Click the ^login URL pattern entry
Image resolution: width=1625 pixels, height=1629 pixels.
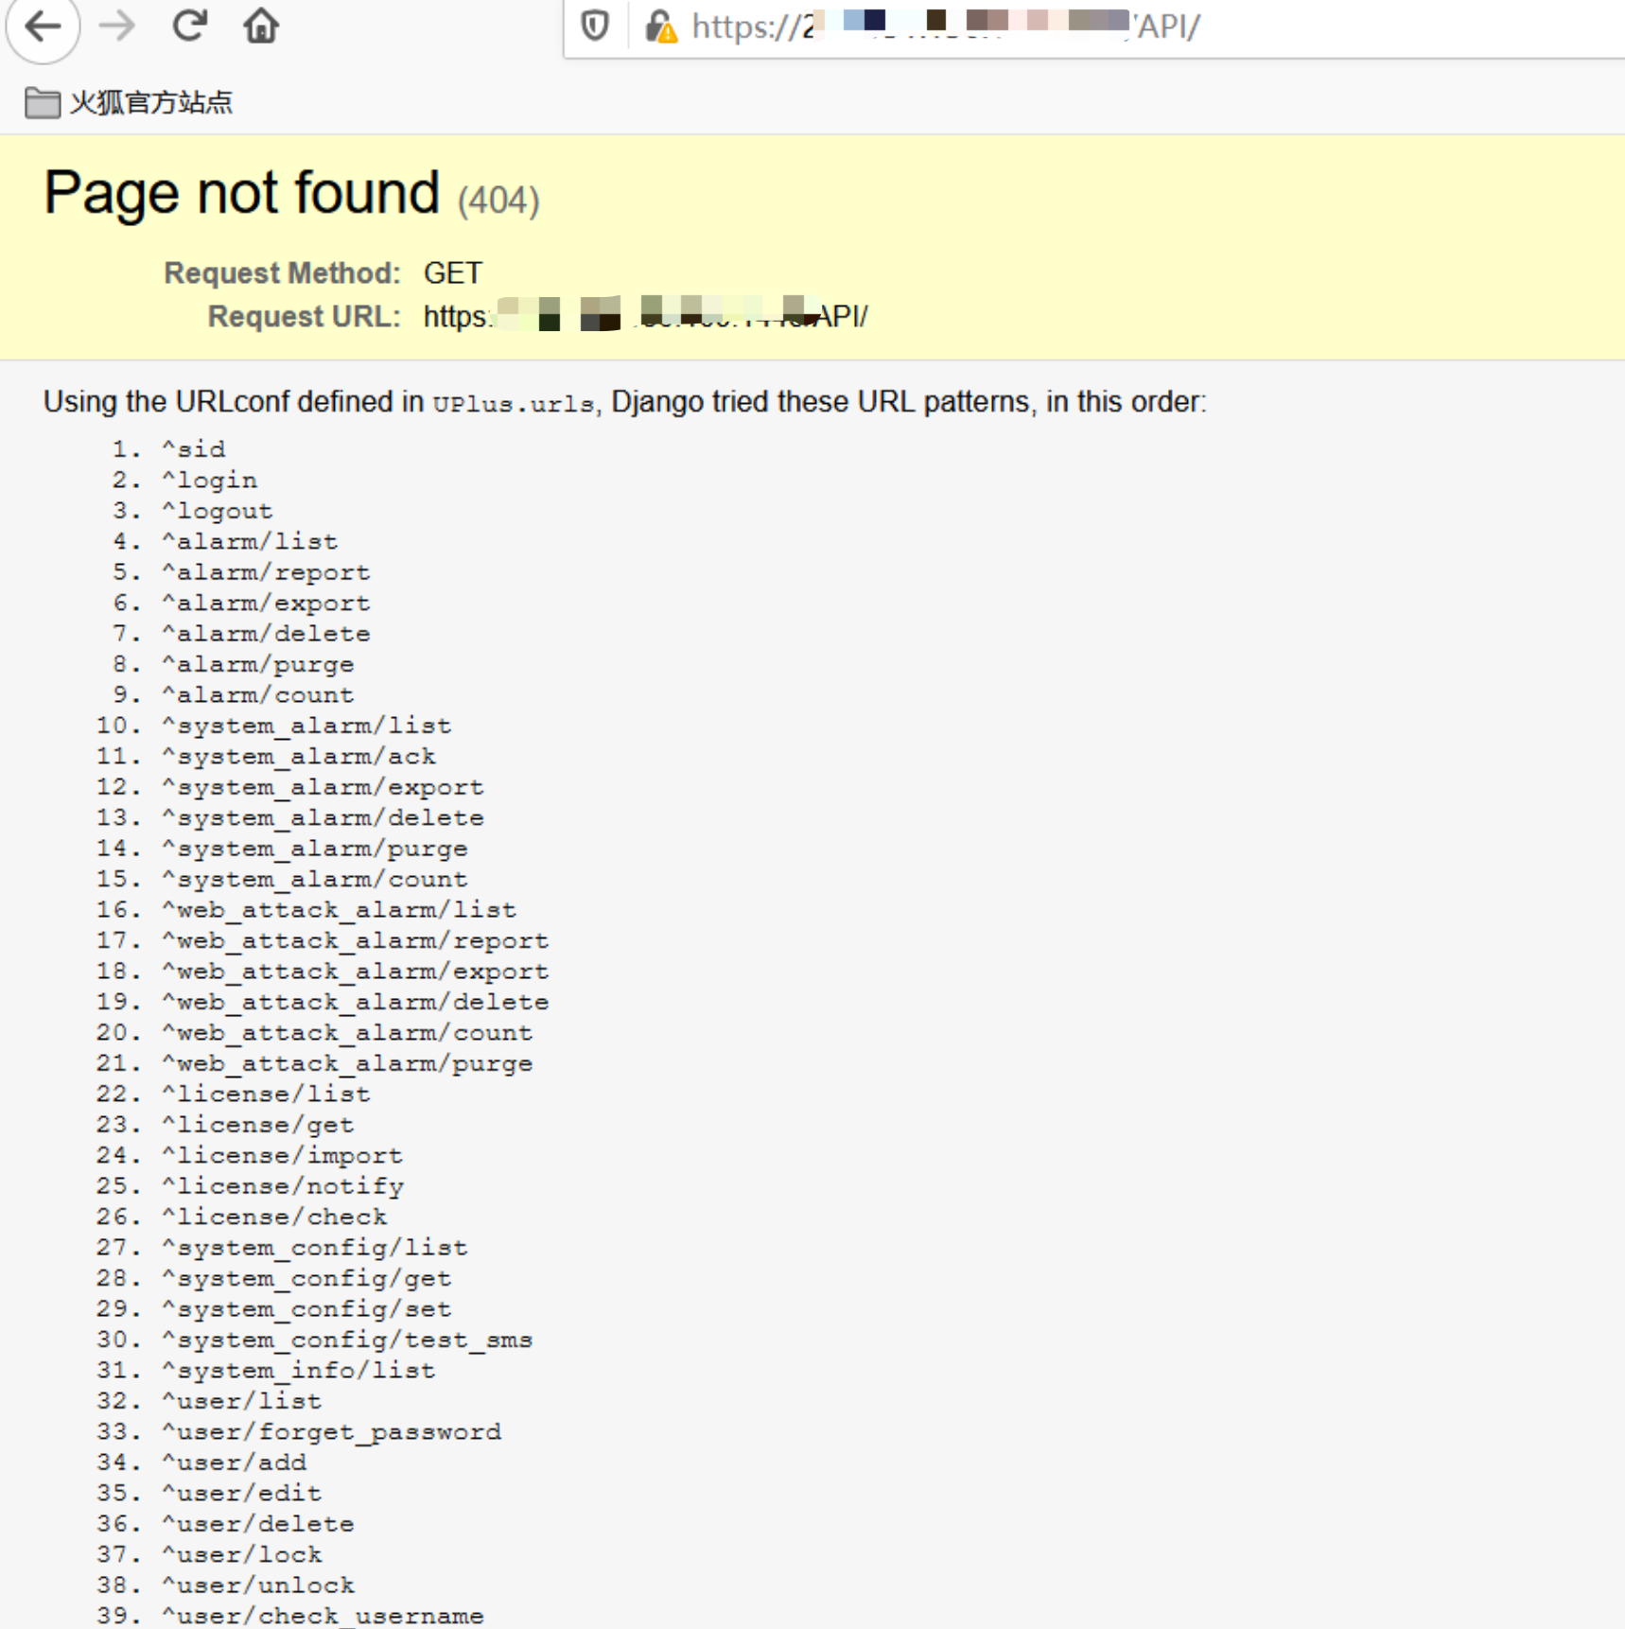[209, 481]
